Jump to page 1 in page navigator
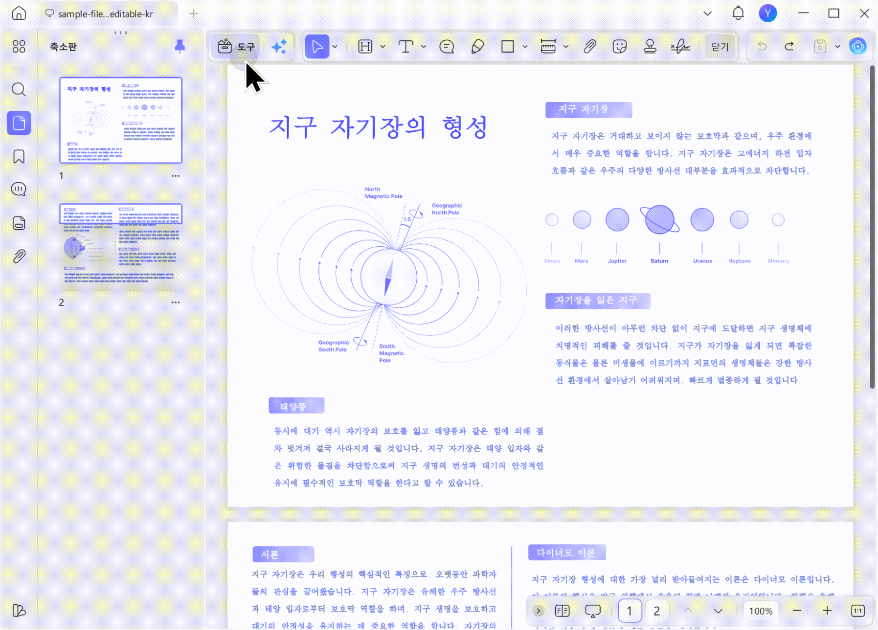 pyautogui.click(x=630, y=611)
